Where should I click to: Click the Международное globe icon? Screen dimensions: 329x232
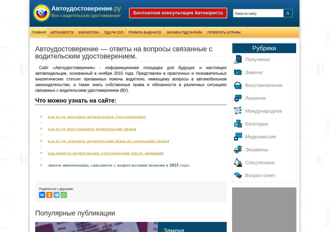238,111
